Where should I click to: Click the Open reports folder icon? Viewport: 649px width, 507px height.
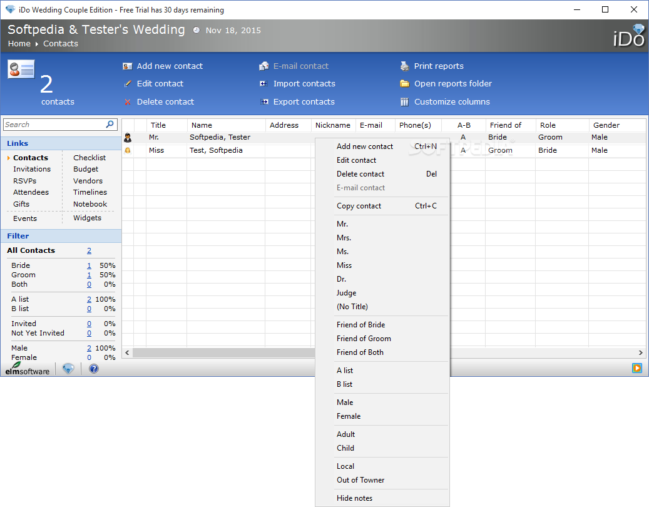click(x=404, y=84)
